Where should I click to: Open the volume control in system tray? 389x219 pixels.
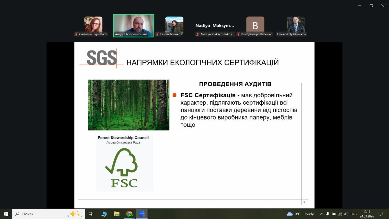(x=346, y=214)
